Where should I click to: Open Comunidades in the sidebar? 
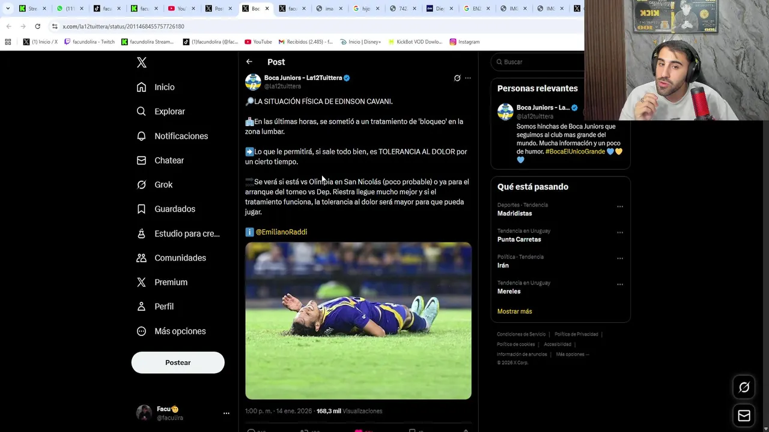(171, 258)
